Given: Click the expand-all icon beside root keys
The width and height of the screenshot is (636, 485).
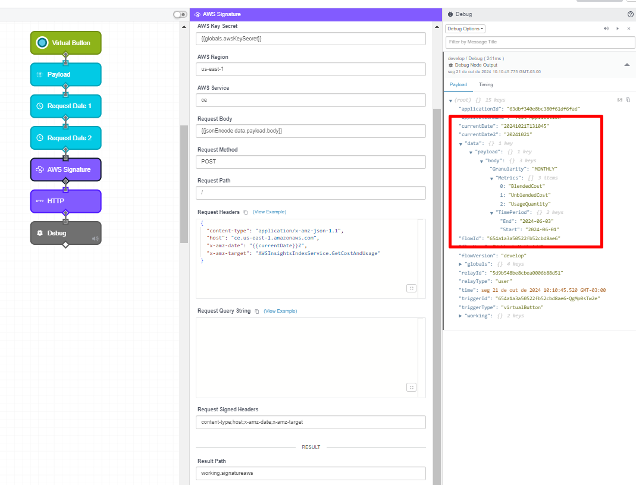Looking at the screenshot, I should pos(619,100).
